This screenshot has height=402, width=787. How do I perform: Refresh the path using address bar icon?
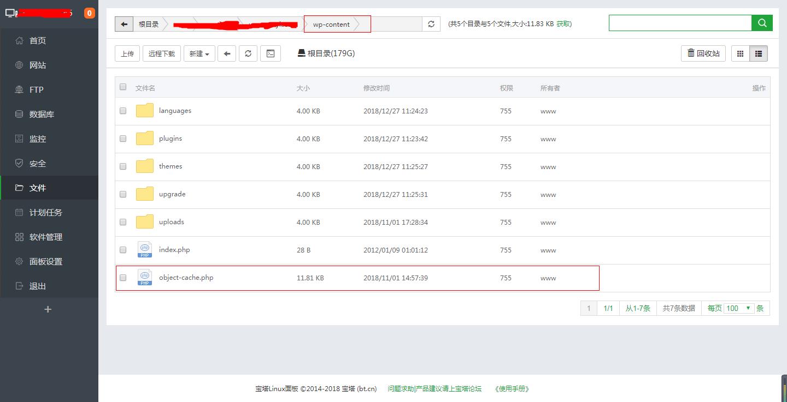pos(431,24)
